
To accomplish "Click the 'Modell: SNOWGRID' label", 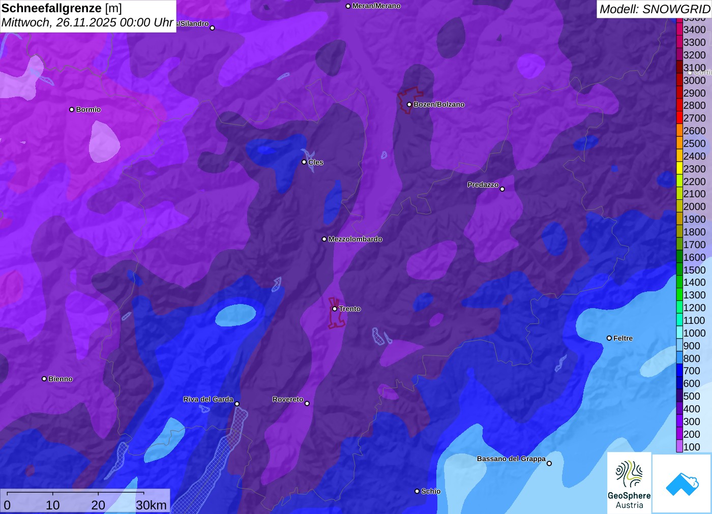I will (655, 9).
